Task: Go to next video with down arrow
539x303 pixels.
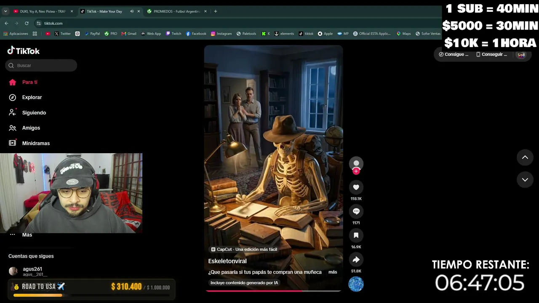Action: pos(525,180)
